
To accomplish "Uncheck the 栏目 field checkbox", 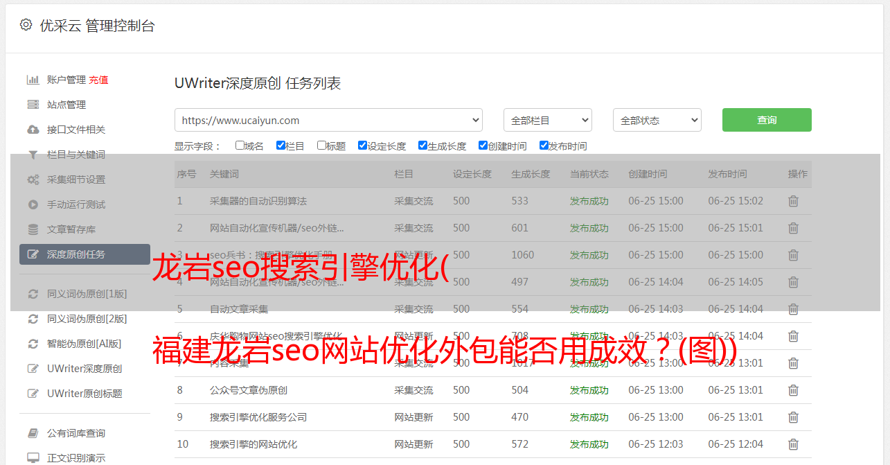I will coord(281,146).
